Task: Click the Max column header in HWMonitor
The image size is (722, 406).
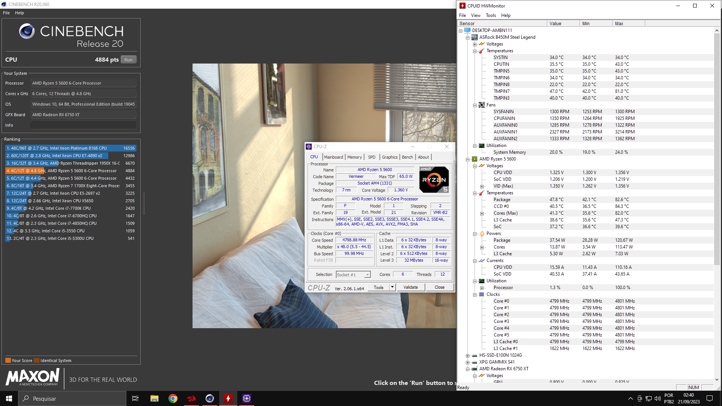Action: click(629, 23)
